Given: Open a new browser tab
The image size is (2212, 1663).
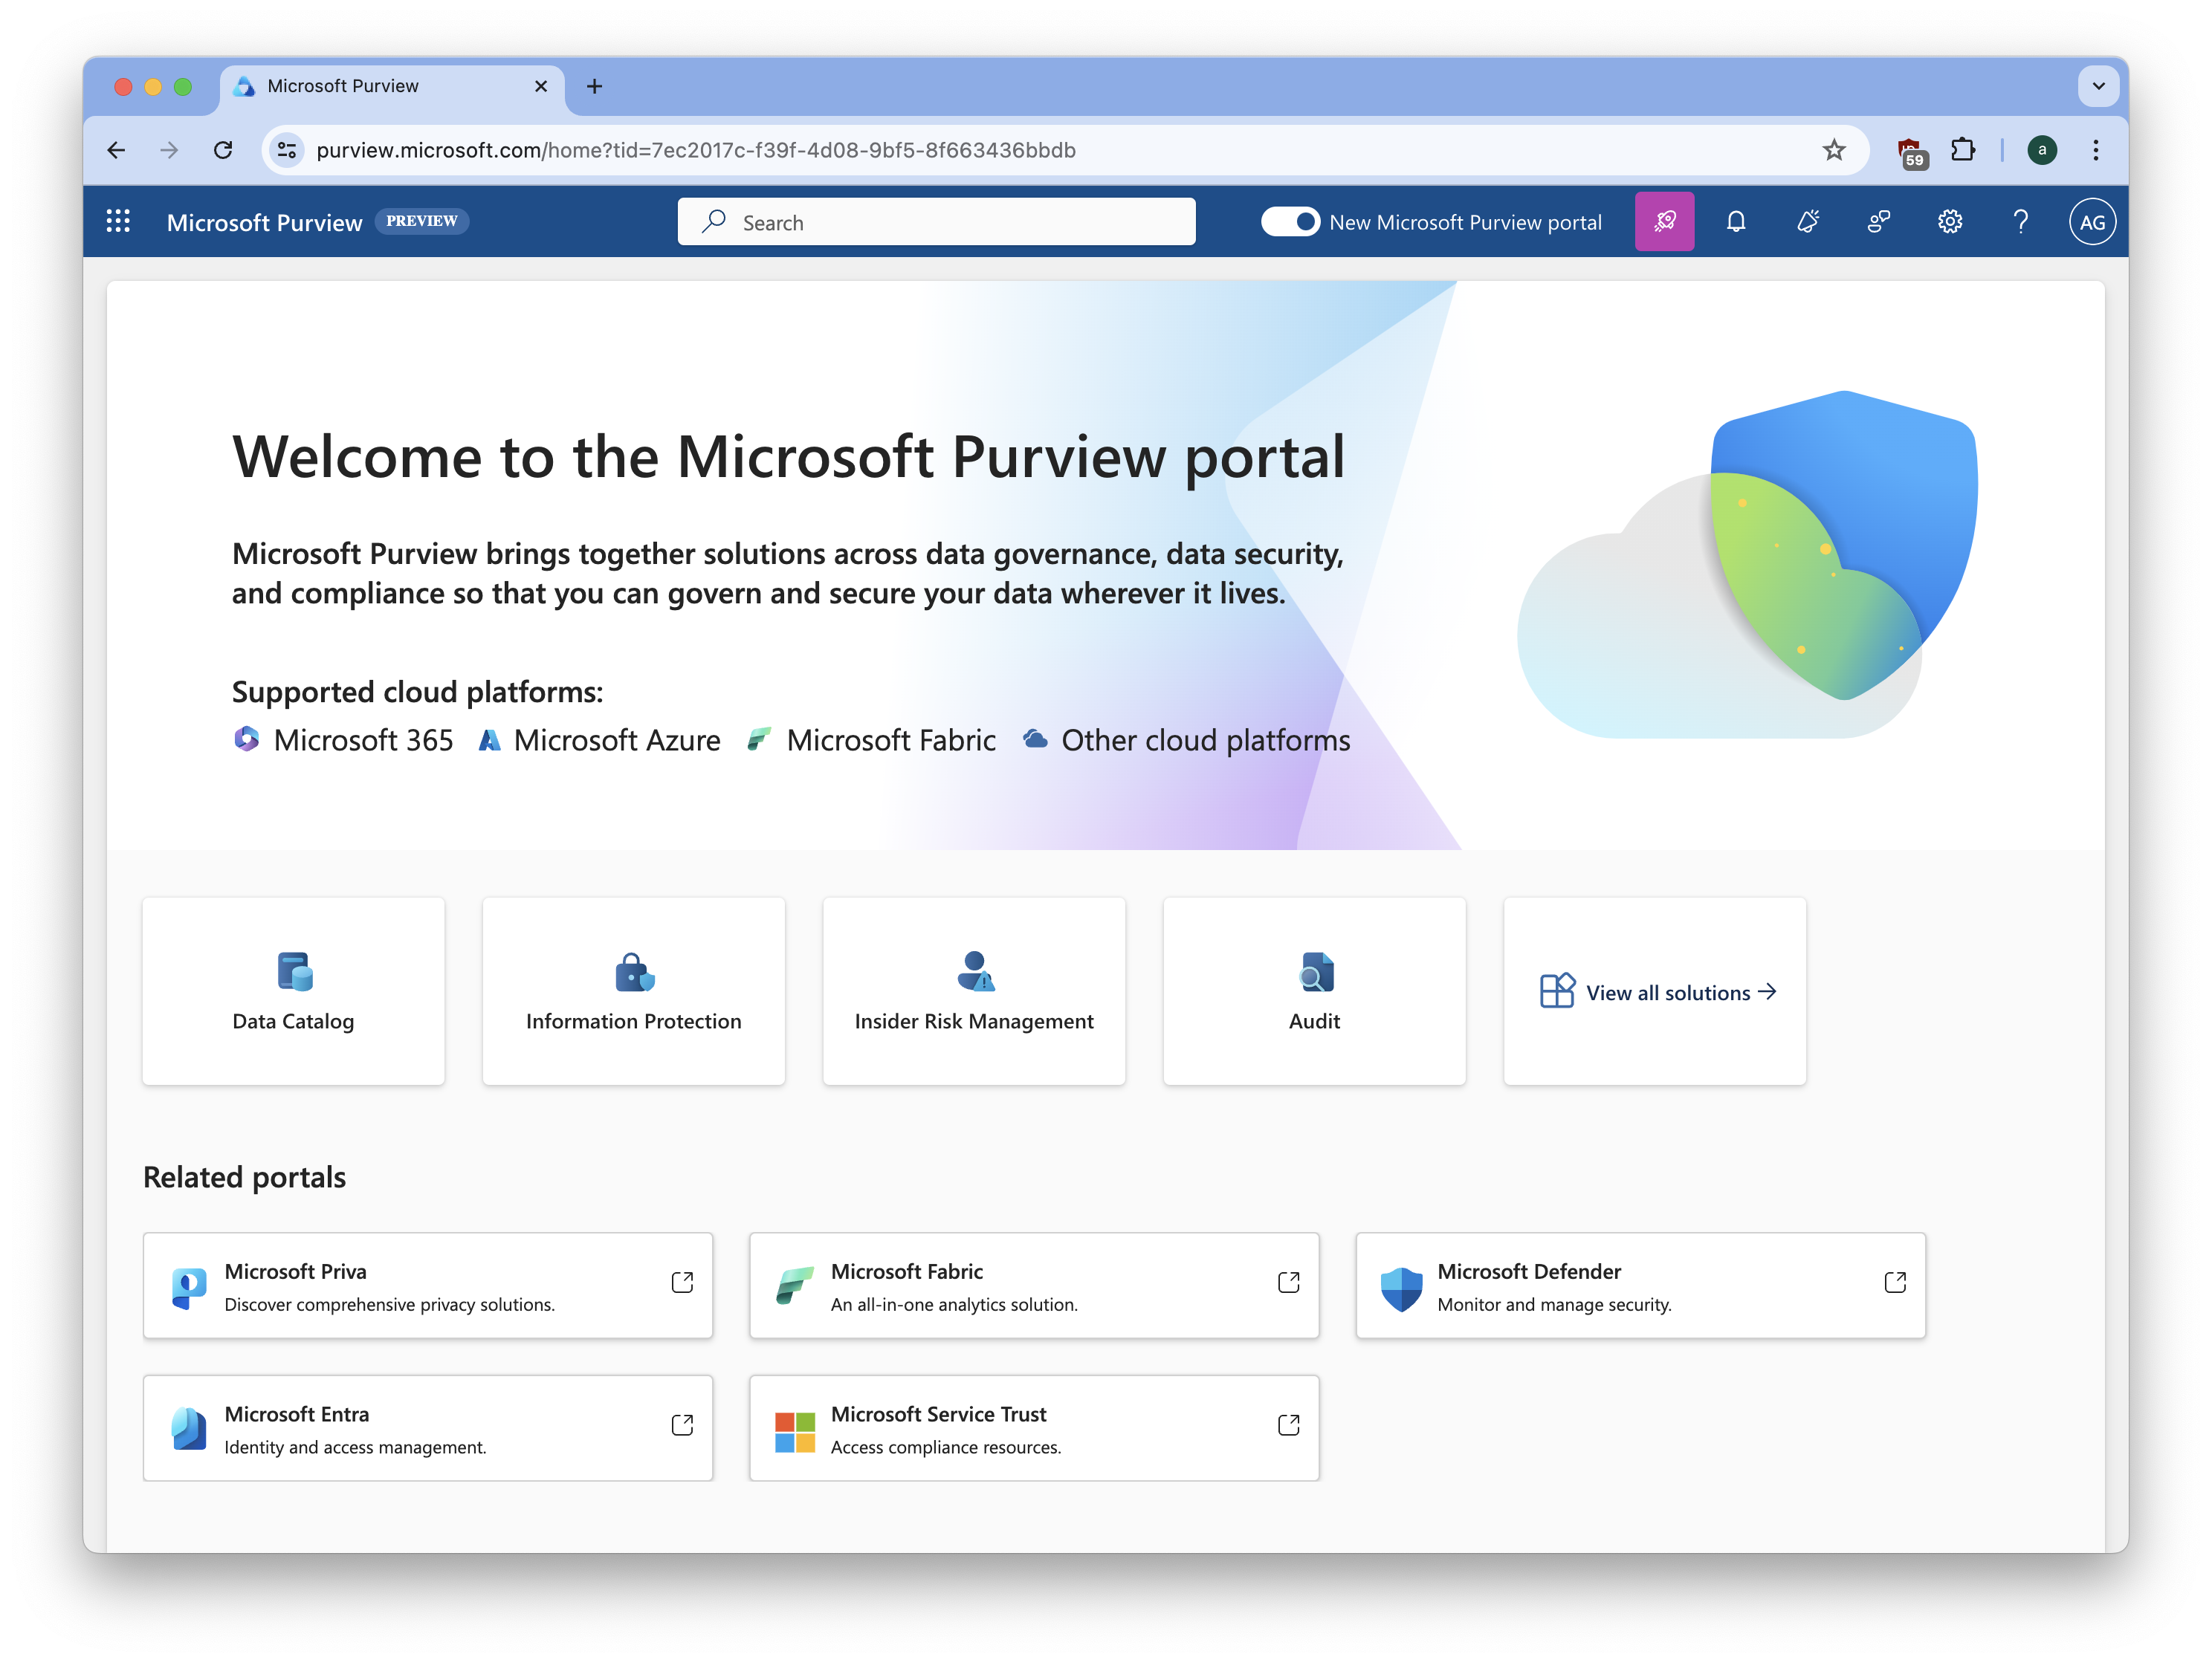Looking at the screenshot, I should click(x=594, y=86).
